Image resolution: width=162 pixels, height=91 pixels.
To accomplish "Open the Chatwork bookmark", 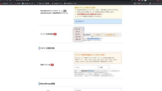I will click(x=7, y=3).
